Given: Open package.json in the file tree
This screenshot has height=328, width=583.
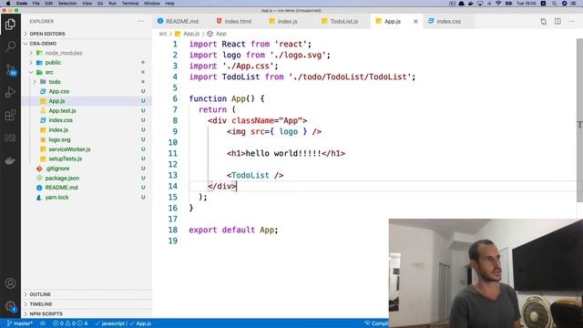Looking at the screenshot, I should (62, 179).
